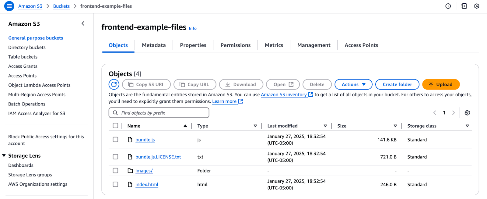Click the Copy S3 URI button
The image size is (487, 199).
pyautogui.click(x=146, y=84)
